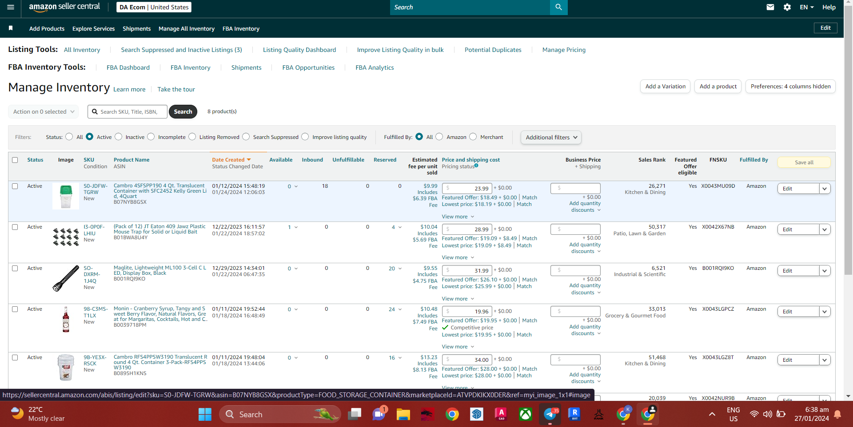This screenshot has height=427, width=853.
Task: Open Microsoft Teams chat from the taskbar
Action: (379, 415)
